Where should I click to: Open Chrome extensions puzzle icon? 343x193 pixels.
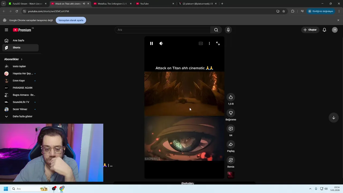293,11
